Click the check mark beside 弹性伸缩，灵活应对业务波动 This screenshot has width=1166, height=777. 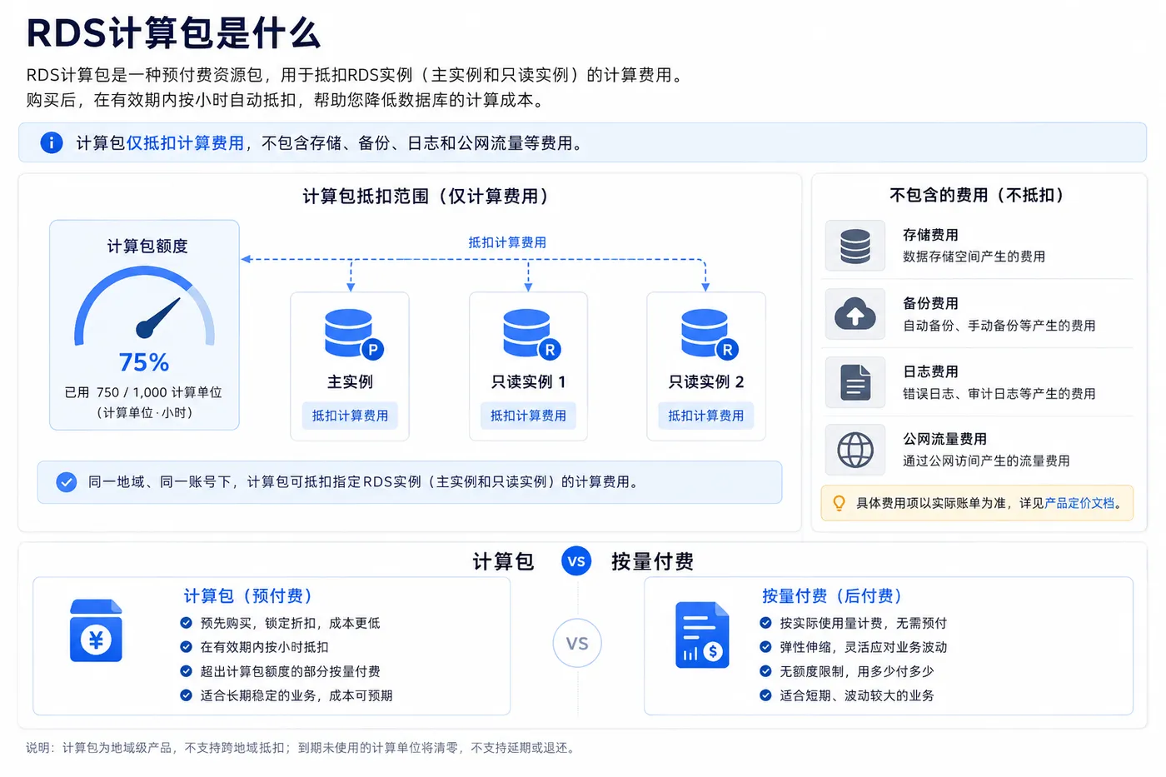(x=765, y=647)
